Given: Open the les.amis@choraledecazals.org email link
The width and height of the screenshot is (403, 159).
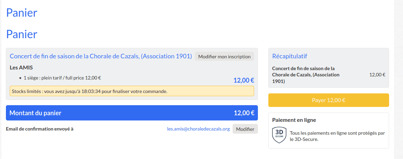Looking at the screenshot, I should 198,129.
